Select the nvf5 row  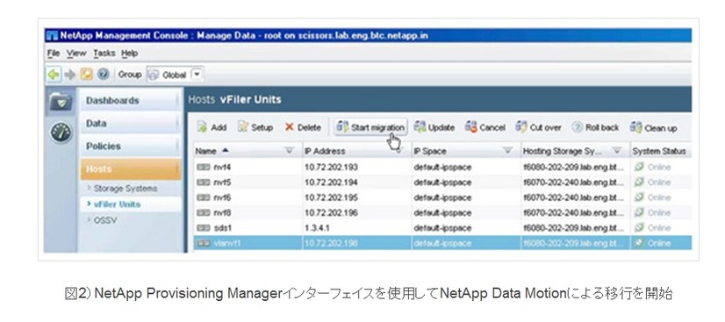tap(442, 182)
